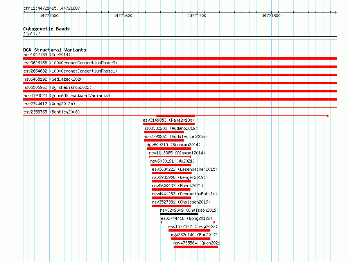Select the nsv3332203 (Audano2019) label
Screen dimensions: 348x262
pyautogui.click(x=170, y=128)
